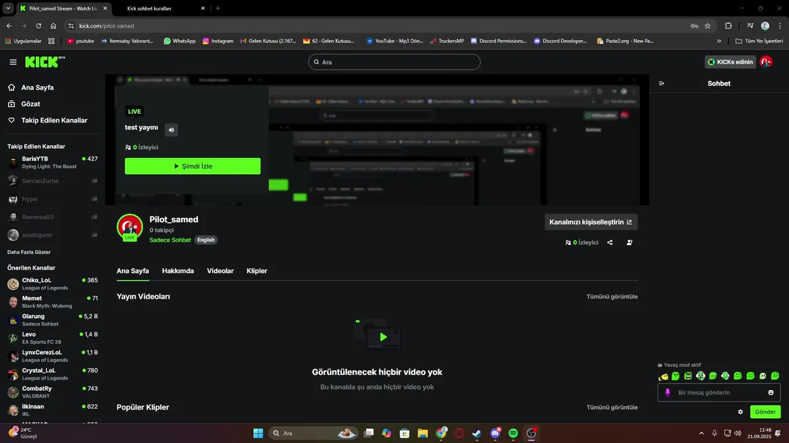The width and height of the screenshot is (789, 443).
Task: Reload the page
Action: [x=38, y=26]
